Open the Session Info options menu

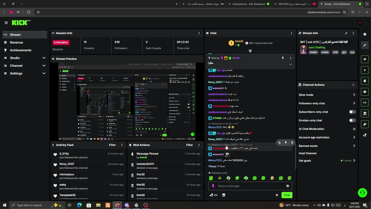point(199,33)
